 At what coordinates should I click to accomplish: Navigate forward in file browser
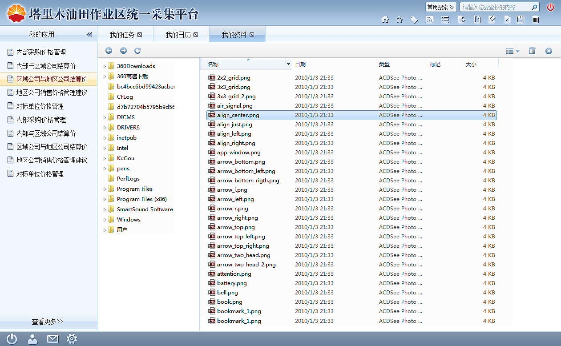(123, 51)
